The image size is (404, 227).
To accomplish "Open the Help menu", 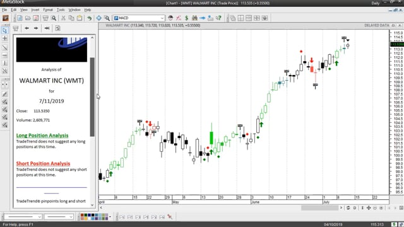I will pos(88,10).
